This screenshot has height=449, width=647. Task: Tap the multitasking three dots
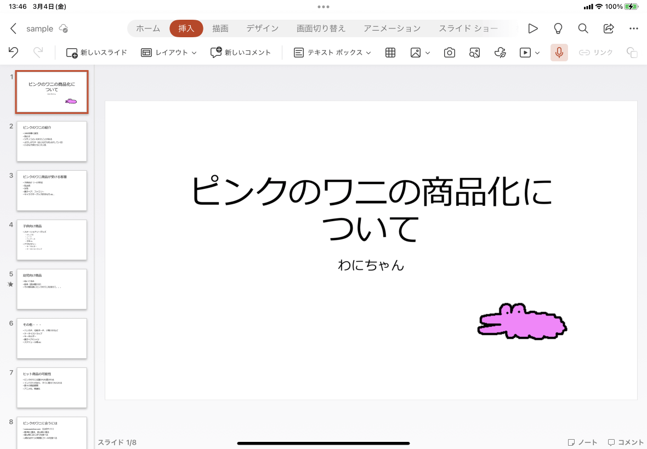click(x=323, y=7)
